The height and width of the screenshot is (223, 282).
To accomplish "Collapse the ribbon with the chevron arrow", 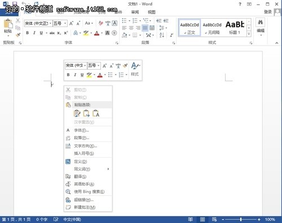I will click(x=276, y=43).
